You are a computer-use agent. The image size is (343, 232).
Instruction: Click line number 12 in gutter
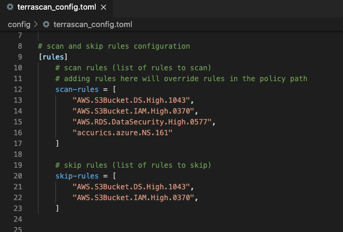(x=18, y=90)
